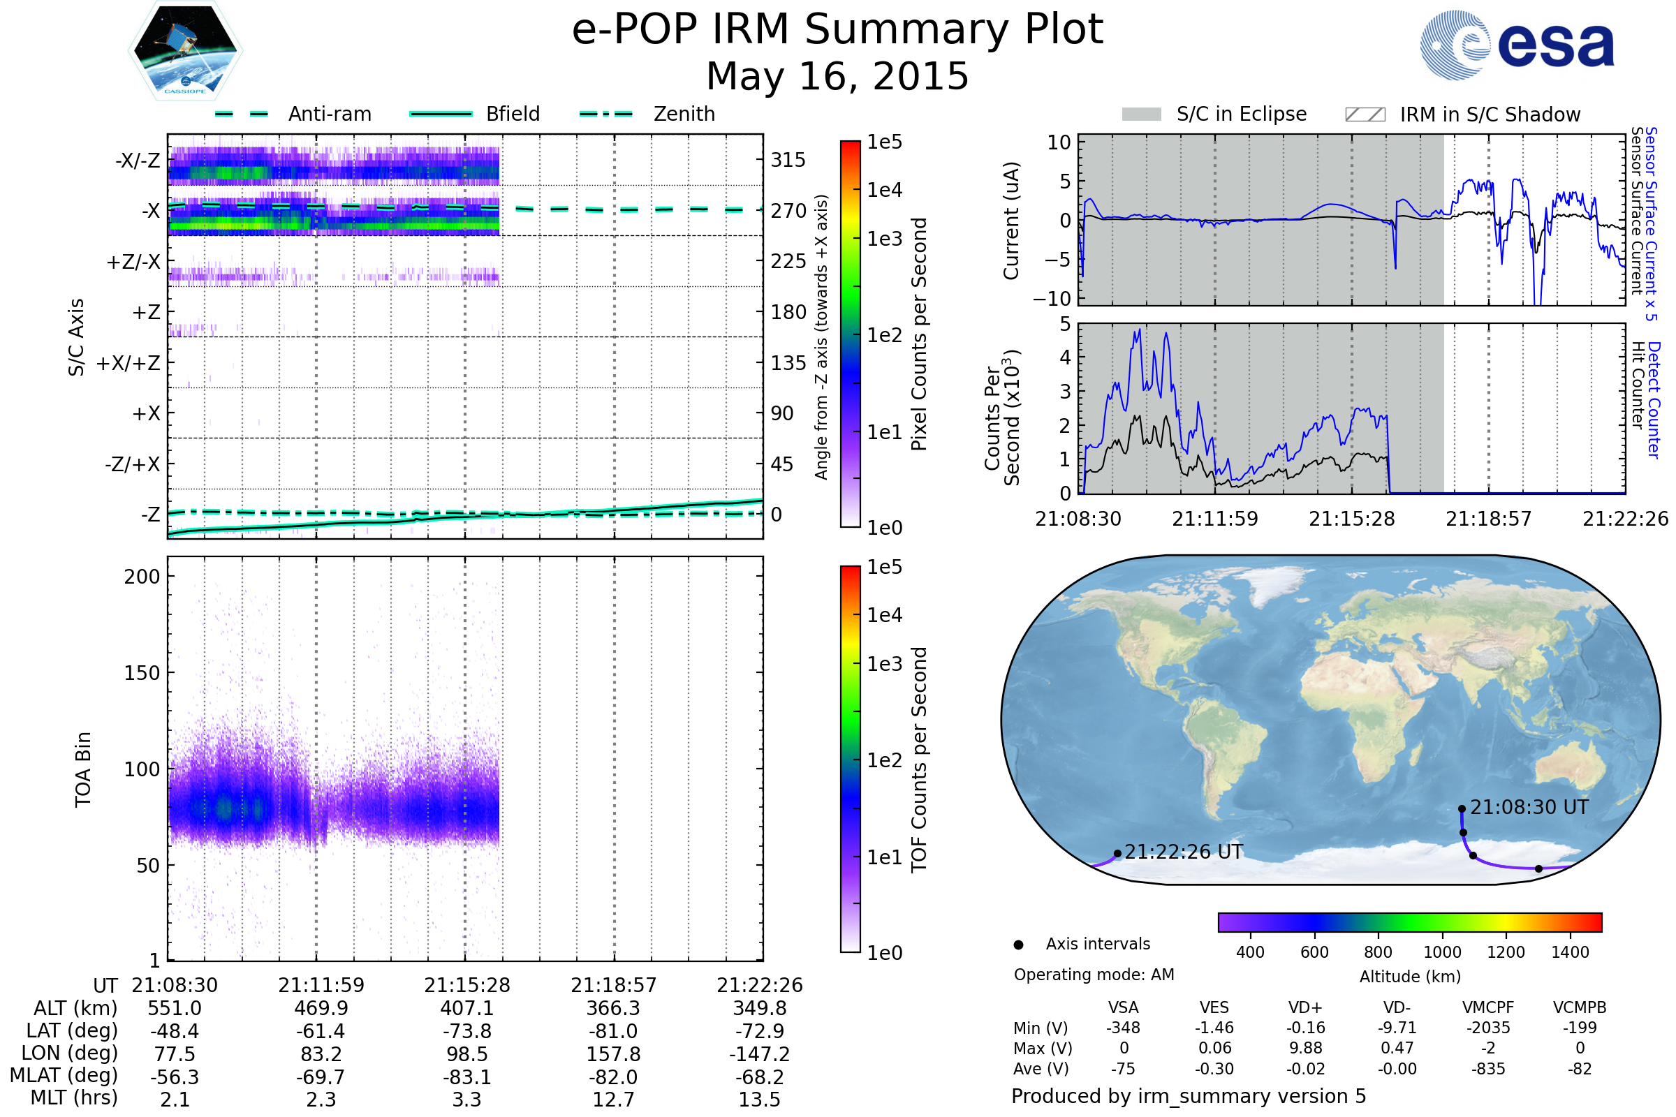Click the CASSIOPE satellite hexagon logo
Screen dimensions: 1676x1117
tap(185, 51)
